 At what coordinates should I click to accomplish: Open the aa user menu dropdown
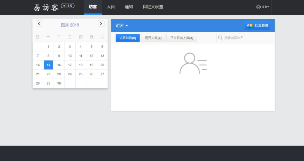[265, 7]
